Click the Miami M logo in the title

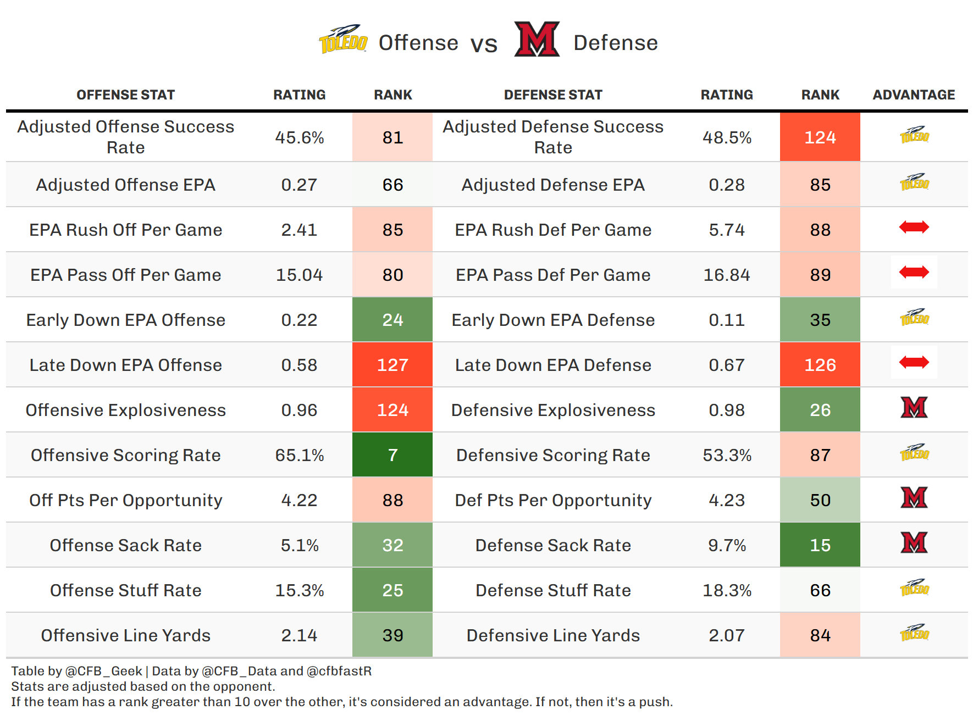(537, 40)
